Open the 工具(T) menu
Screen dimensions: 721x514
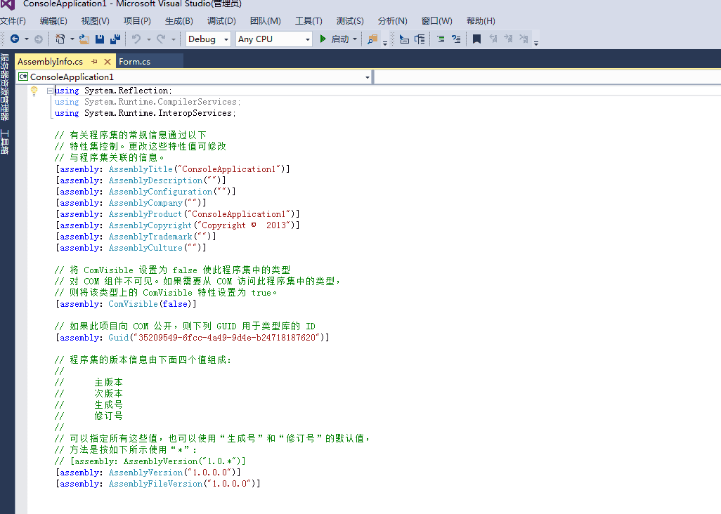308,20
